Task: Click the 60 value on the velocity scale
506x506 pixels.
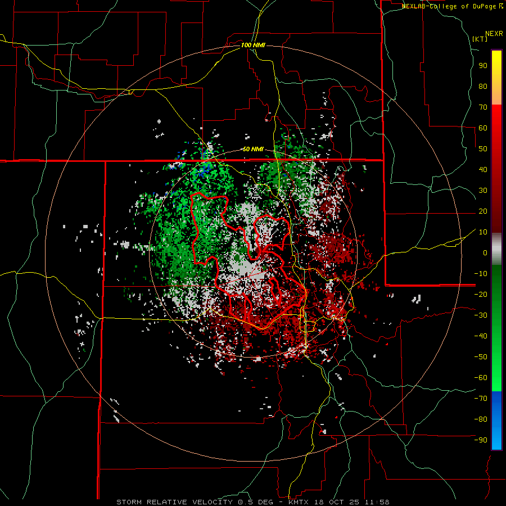Action: pos(483,128)
